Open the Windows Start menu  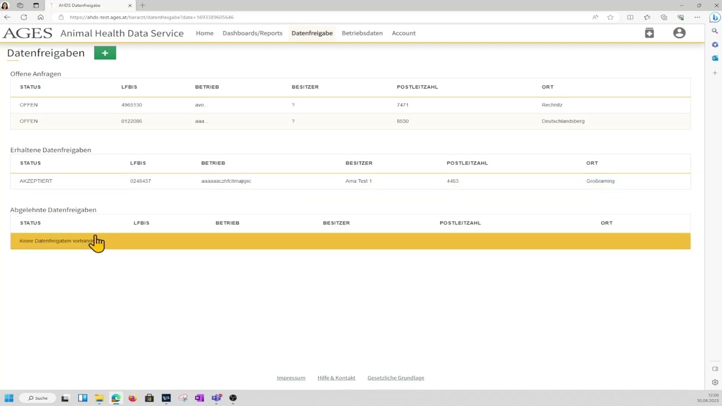9,398
